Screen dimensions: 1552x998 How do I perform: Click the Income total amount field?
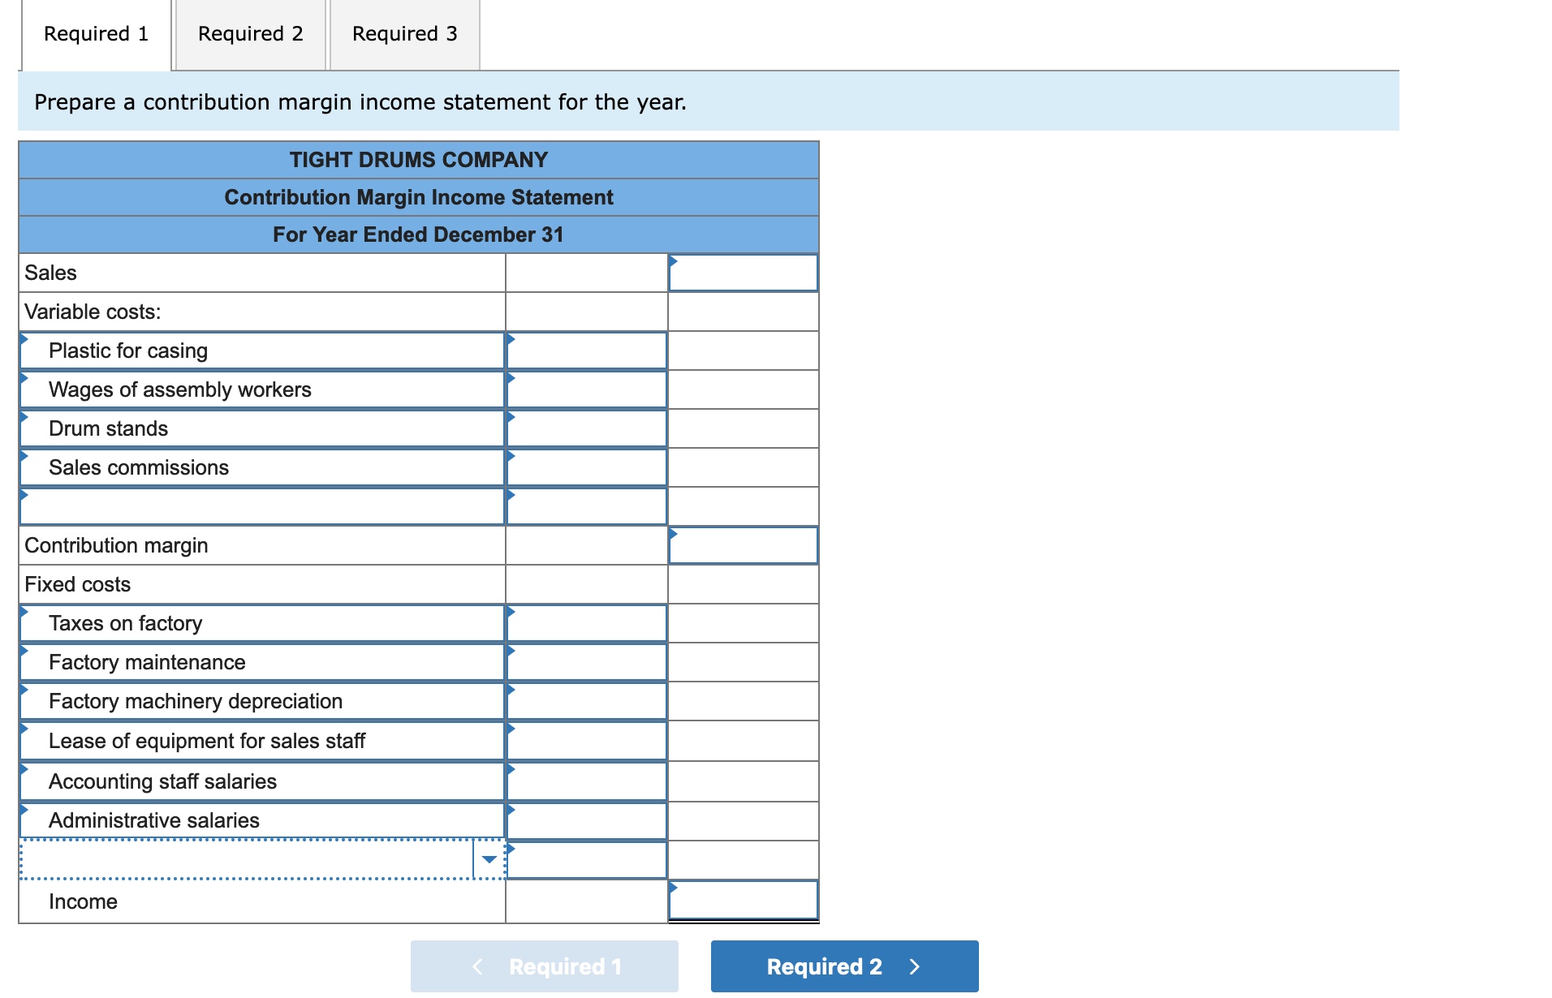[x=743, y=901]
